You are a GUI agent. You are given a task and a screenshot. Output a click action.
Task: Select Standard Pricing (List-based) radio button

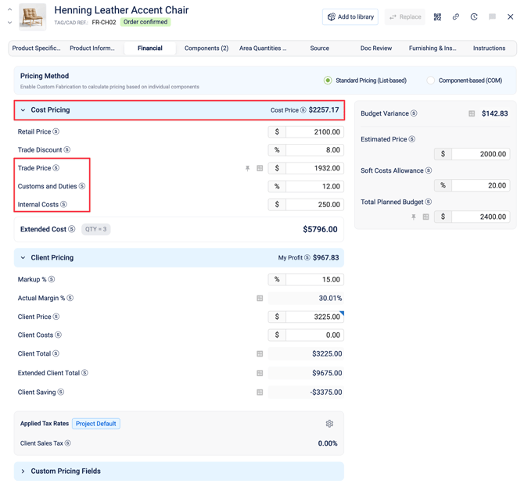(x=328, y=81)
